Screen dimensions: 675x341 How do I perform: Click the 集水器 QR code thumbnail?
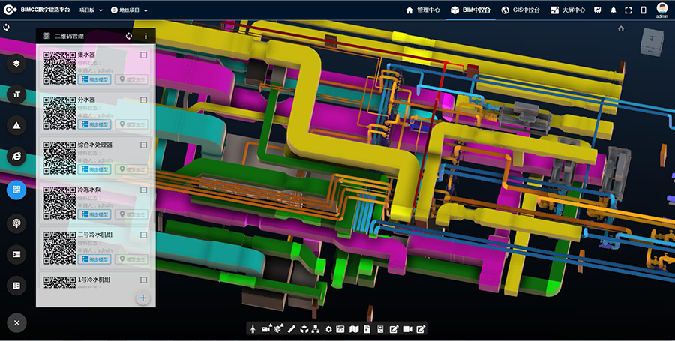(x=59, y=68)
